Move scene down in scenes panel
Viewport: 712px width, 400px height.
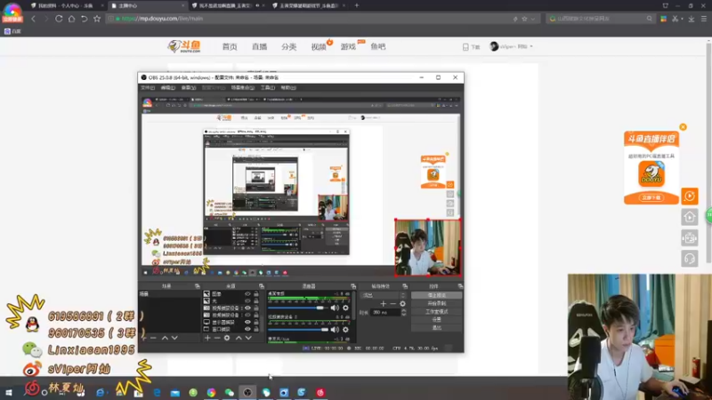click(174, 338)
